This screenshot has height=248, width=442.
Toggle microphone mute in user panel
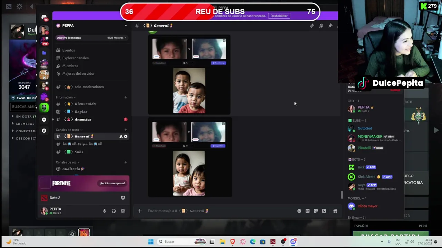tap(105, 211)
